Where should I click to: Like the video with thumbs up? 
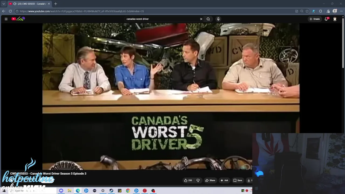click(x=188, y=180)
